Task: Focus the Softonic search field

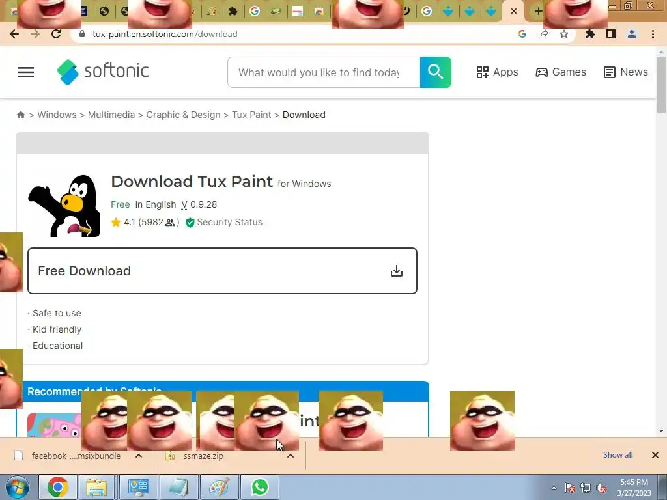Action: point(324,72)
